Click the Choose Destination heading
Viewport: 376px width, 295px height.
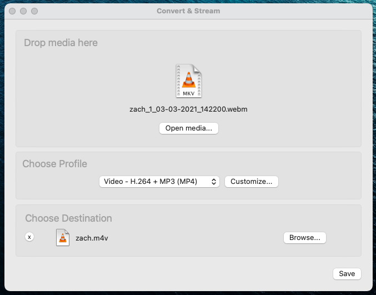tap(68, 218)
